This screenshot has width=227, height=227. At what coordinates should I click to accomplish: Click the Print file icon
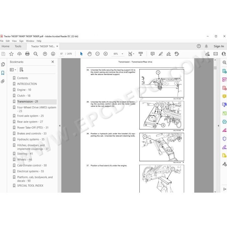(27, 54)
